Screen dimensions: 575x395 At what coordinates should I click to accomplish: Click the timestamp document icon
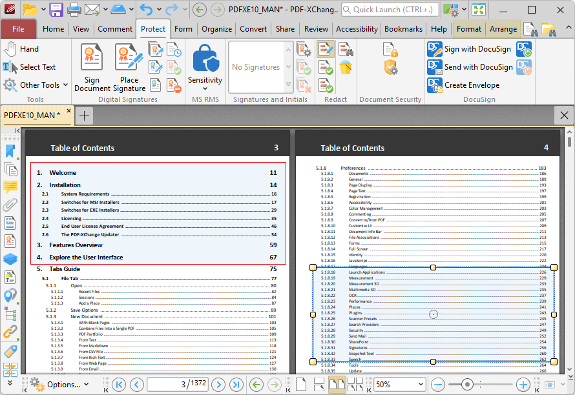click(x=174, y=49)
